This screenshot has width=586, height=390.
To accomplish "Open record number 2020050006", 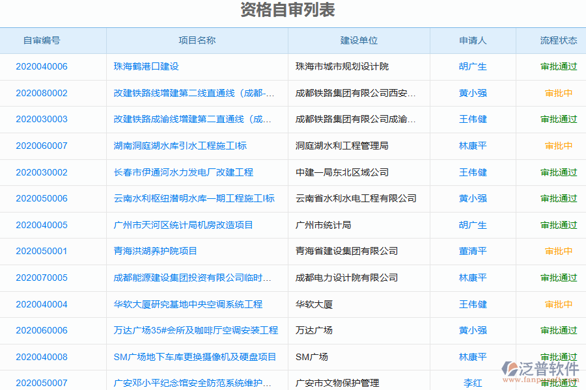I will click(x=41, y=198).
